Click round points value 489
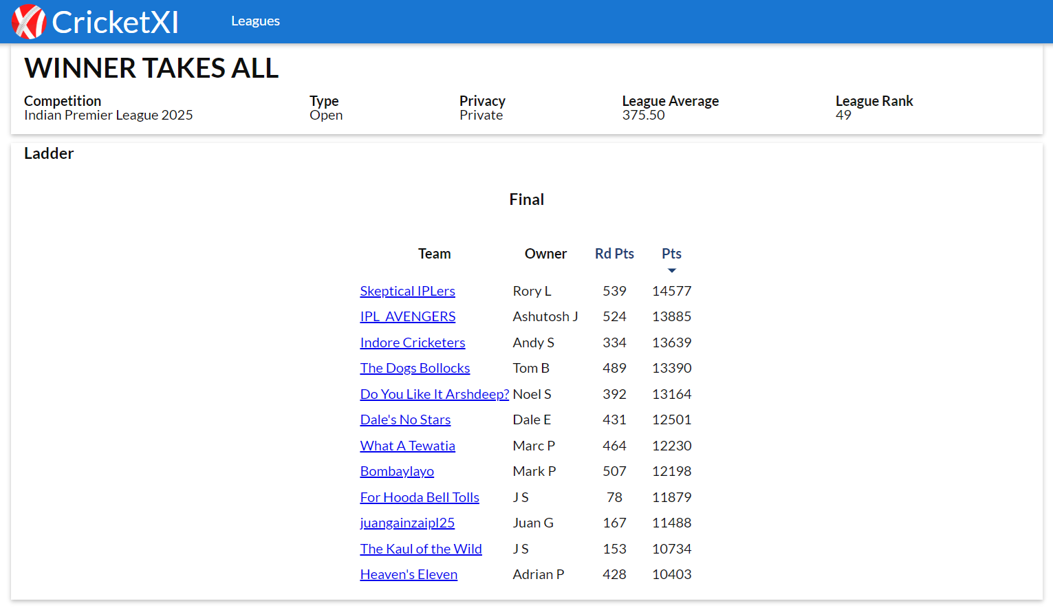1053x610 pixels. 614,368
